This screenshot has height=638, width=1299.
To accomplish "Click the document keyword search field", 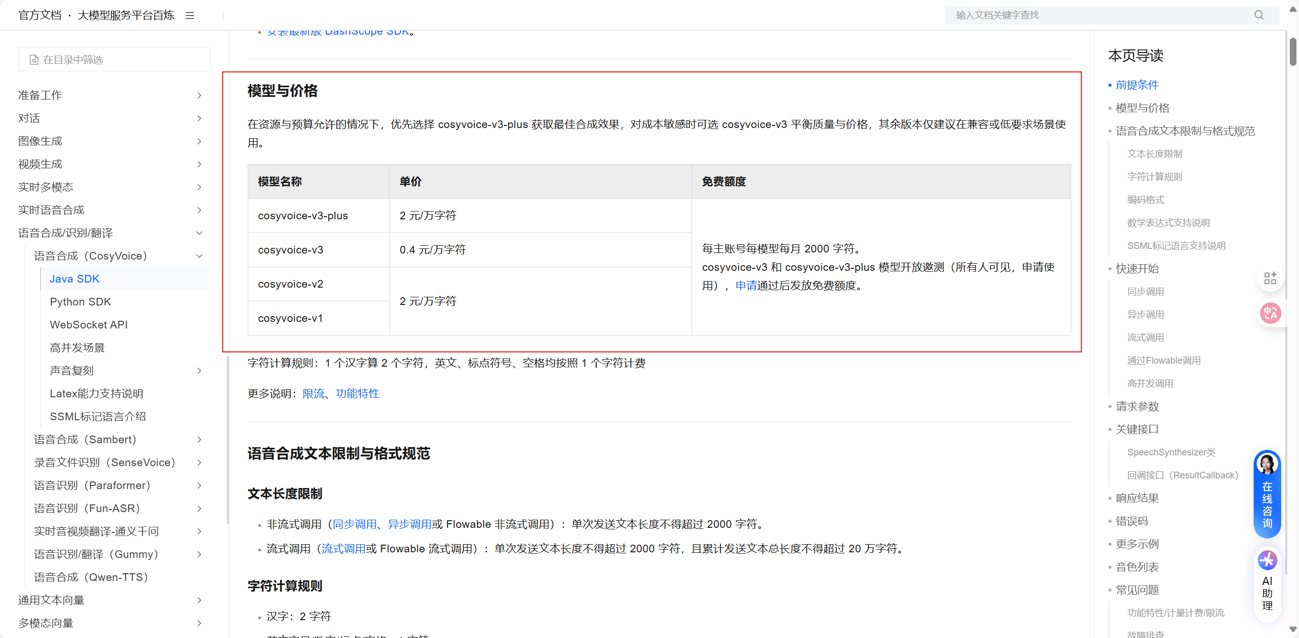I will [1096, 15].
